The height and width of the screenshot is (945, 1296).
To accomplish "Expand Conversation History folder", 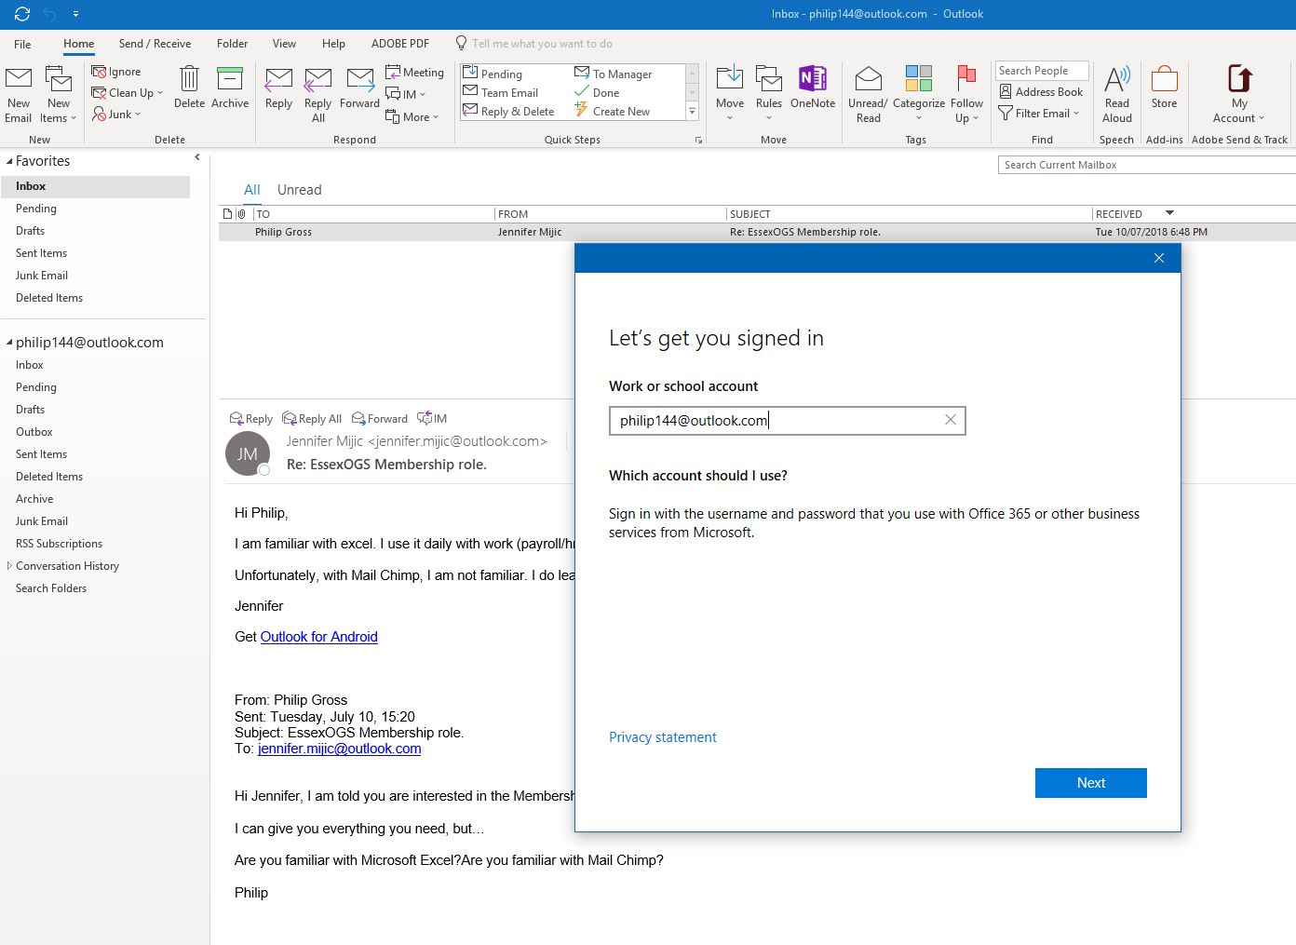I will pos(9,565).
